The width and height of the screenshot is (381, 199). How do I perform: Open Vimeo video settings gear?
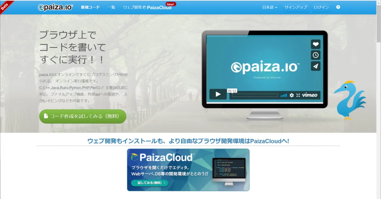[292, 95]
